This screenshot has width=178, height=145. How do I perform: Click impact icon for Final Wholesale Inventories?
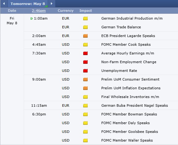point(85,97)
